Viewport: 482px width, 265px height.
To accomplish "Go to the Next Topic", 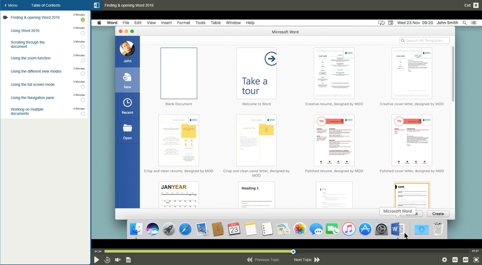I will click(x=306, y=260).
